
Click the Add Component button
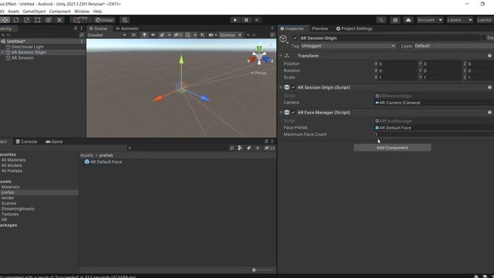(392, 147)
